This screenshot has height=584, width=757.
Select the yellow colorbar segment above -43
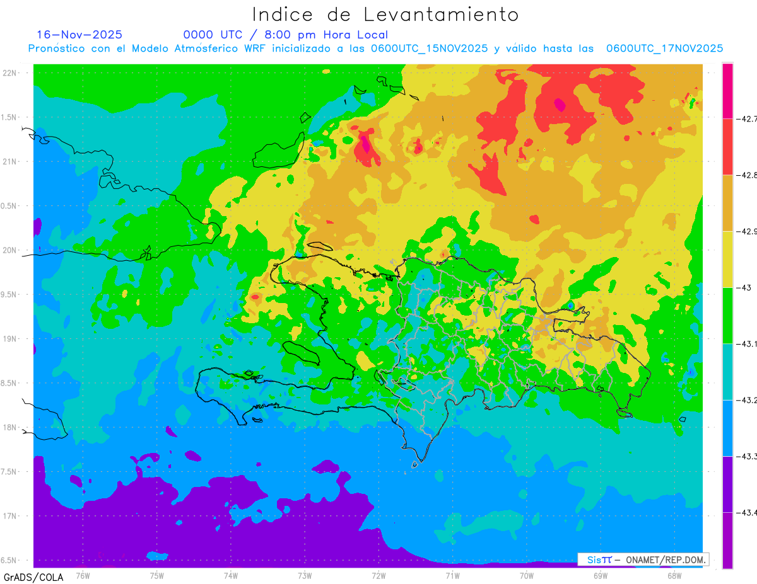(727, 259)
